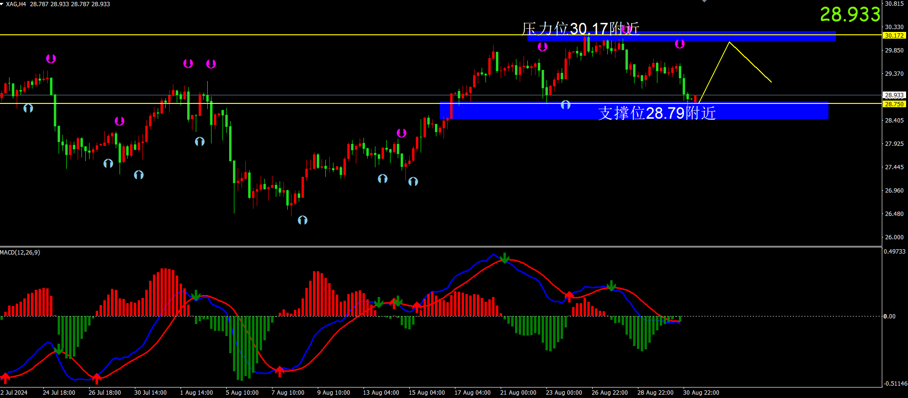908x398 pixels.
Task: Click the MACD(12,26,9) indicator label
Action: [x=20, y=252]
